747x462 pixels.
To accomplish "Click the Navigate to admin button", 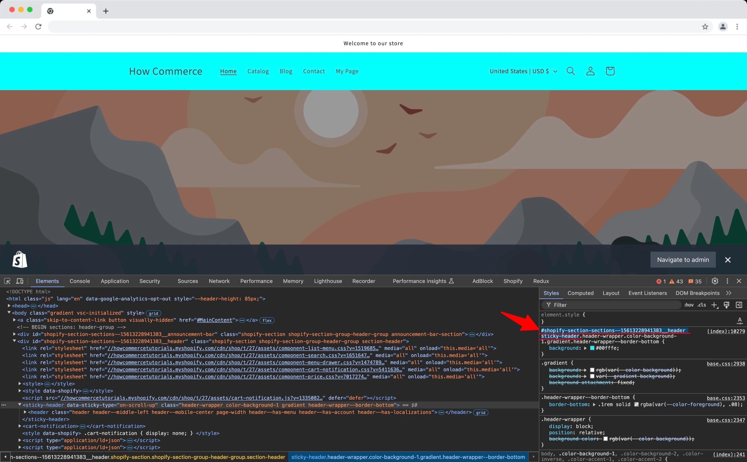I will [x=683, y=260].
